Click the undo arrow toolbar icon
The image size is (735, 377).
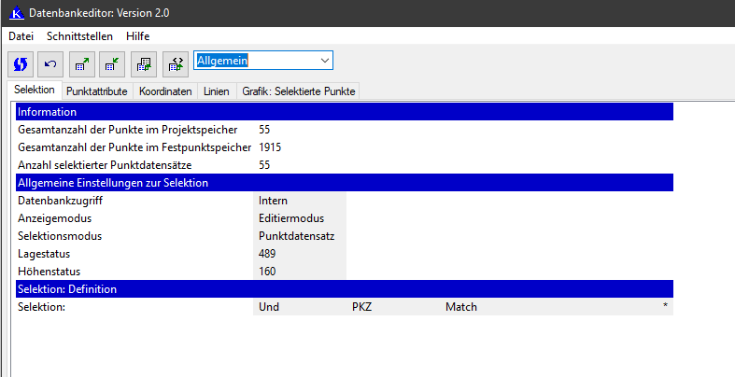[50, 63]
